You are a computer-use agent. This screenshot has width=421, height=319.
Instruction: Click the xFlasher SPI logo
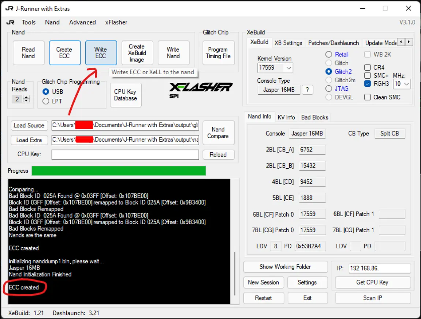click(201, 90)
